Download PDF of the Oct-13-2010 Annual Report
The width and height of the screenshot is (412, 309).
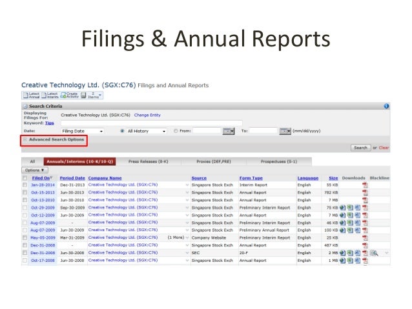(x=365, y=201)
